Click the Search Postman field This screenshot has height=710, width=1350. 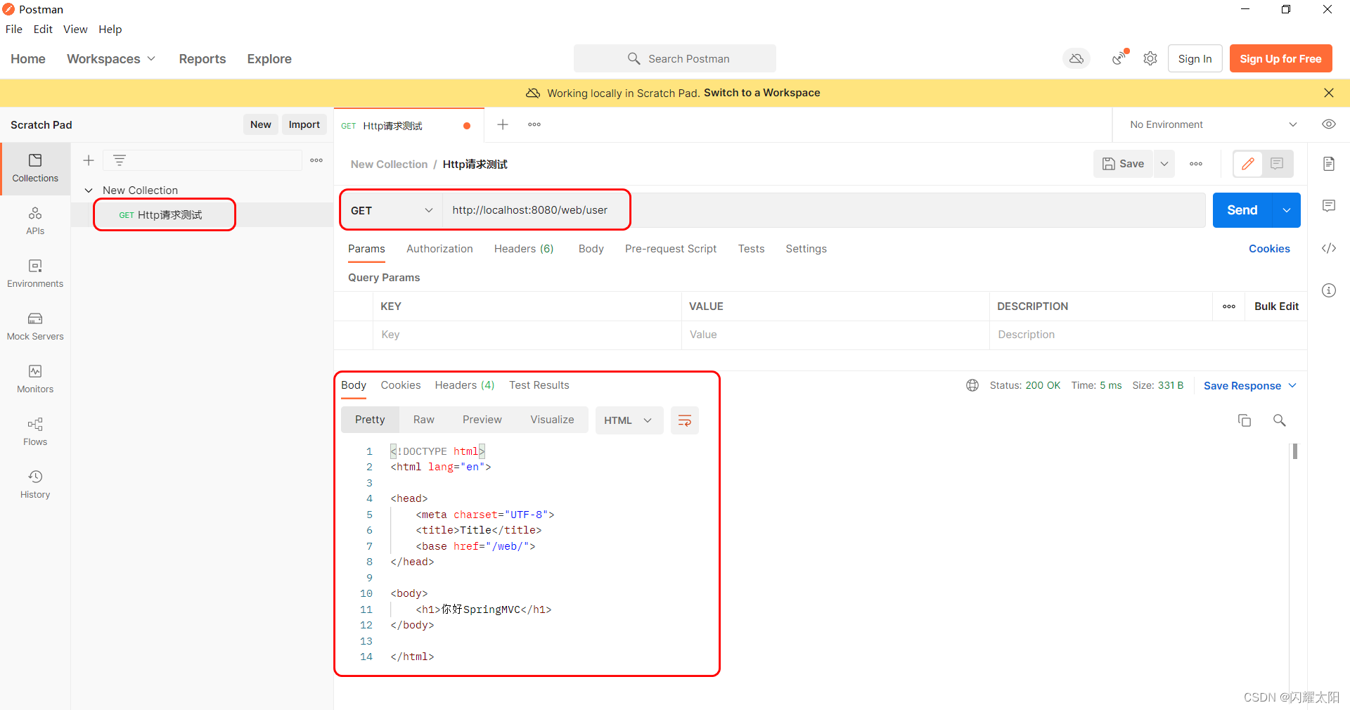click(675, 58)
